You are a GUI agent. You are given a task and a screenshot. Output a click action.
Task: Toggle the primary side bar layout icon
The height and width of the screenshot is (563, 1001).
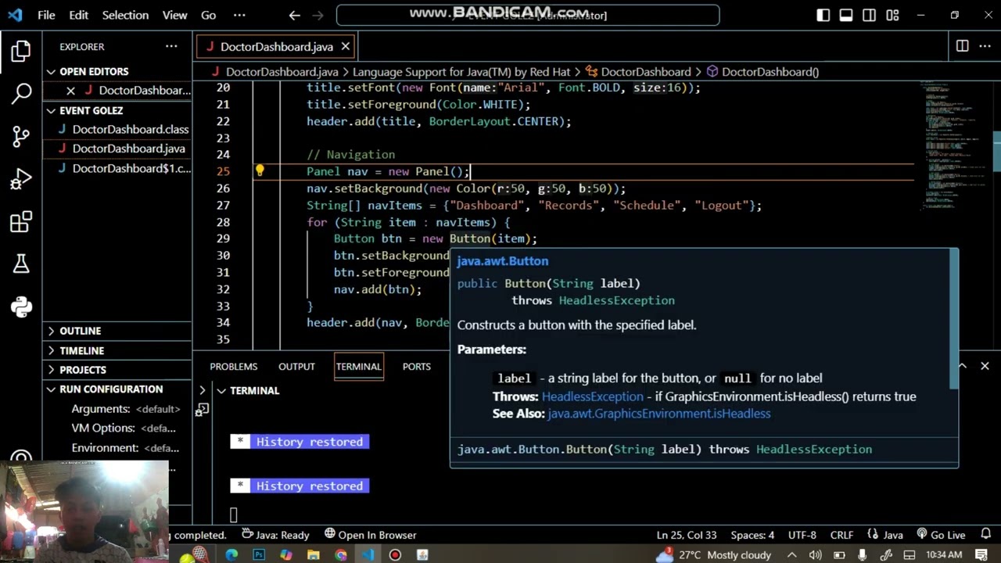[x=823, y=15]
